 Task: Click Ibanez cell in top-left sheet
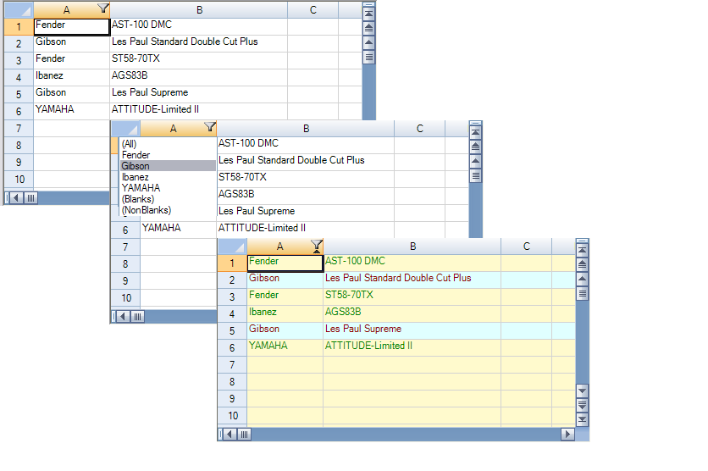(x=72, y=77)
